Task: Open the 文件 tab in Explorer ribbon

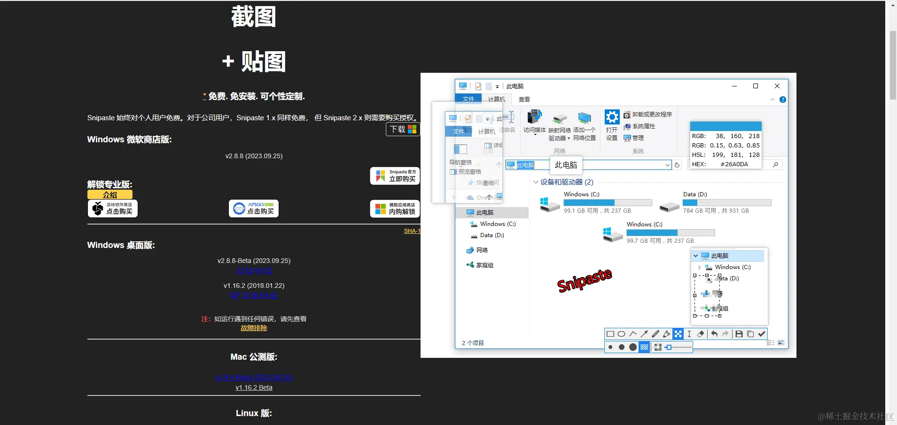Action: [468, 99]
